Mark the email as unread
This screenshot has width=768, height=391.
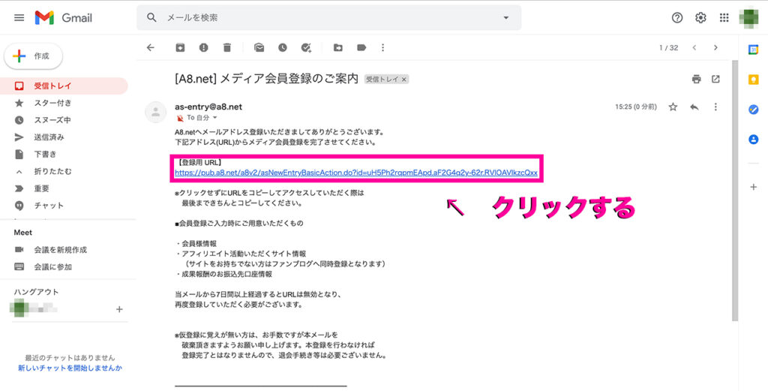coord(259,47)
